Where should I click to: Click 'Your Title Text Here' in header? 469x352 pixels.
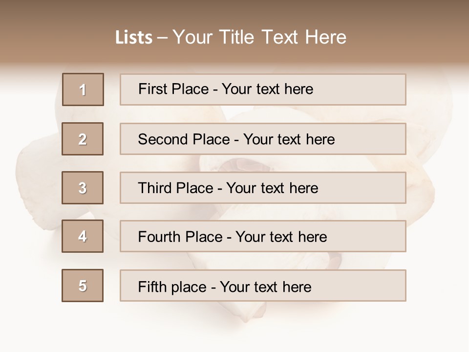point(259,37)
